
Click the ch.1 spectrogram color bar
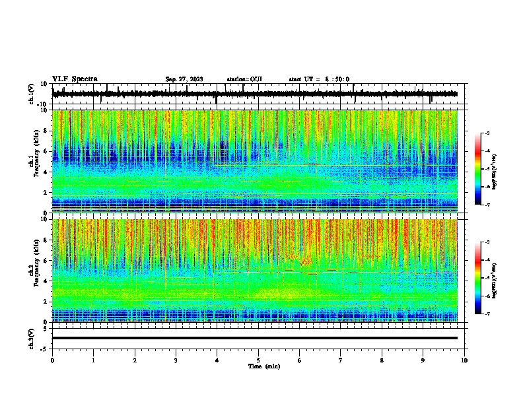[x=477, y=169]
